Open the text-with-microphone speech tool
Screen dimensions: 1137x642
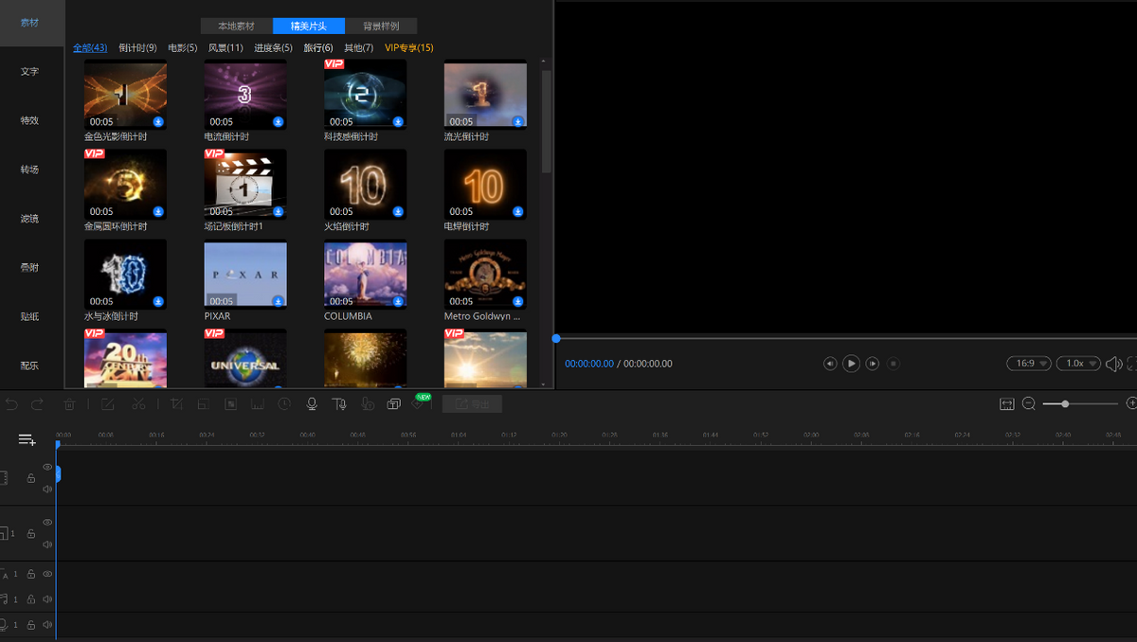pyautogui.click(x=338, y=404)
